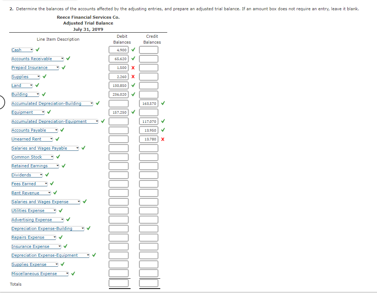
Task: Click the Totals debit input box
Action: 120,283
